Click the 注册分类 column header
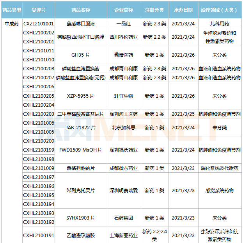 [x=155, y=10]
